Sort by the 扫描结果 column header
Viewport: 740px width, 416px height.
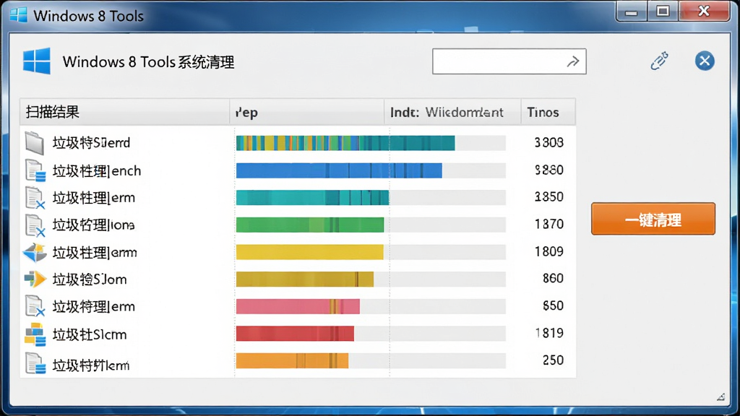click(x=124, y=112)
